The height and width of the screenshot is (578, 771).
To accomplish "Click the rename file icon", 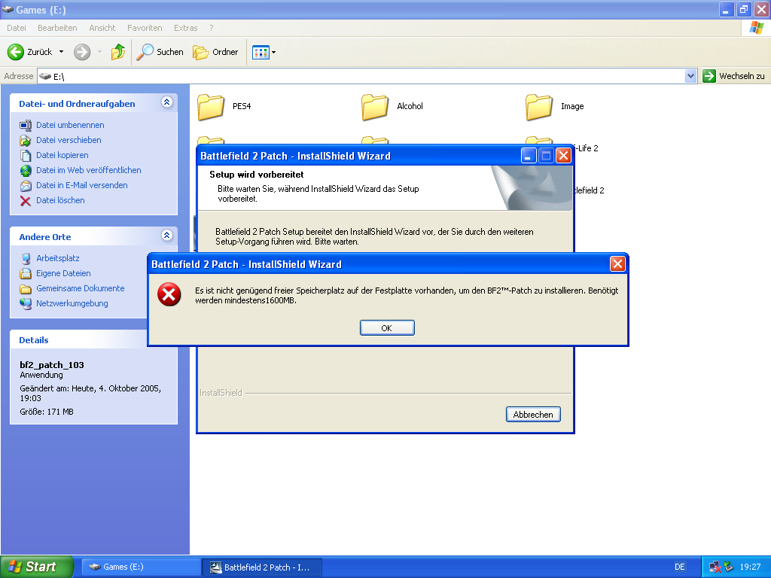I will (25, 126).
